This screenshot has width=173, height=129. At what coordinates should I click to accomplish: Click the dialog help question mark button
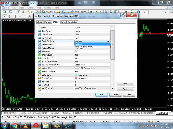(123, 15)
